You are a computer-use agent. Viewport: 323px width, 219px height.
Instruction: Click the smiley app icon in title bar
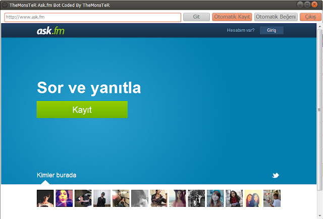tap(5, 5)
